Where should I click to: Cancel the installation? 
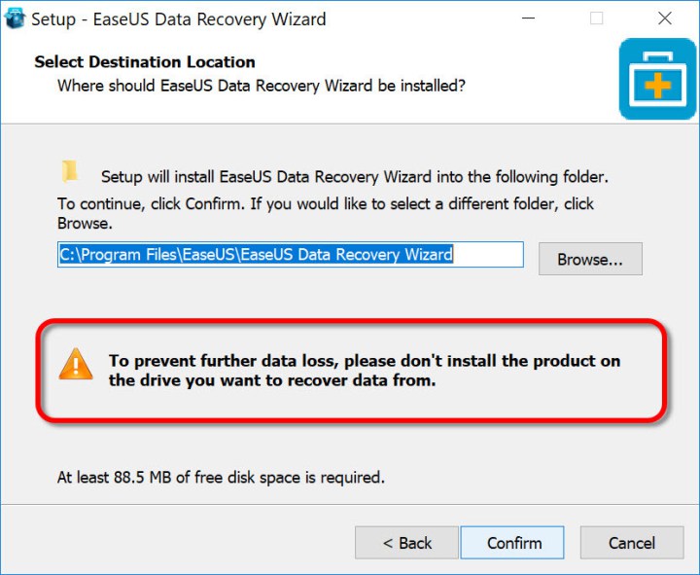point(632,543)
